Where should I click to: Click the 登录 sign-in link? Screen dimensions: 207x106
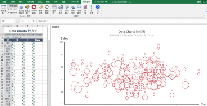point(199,2)
